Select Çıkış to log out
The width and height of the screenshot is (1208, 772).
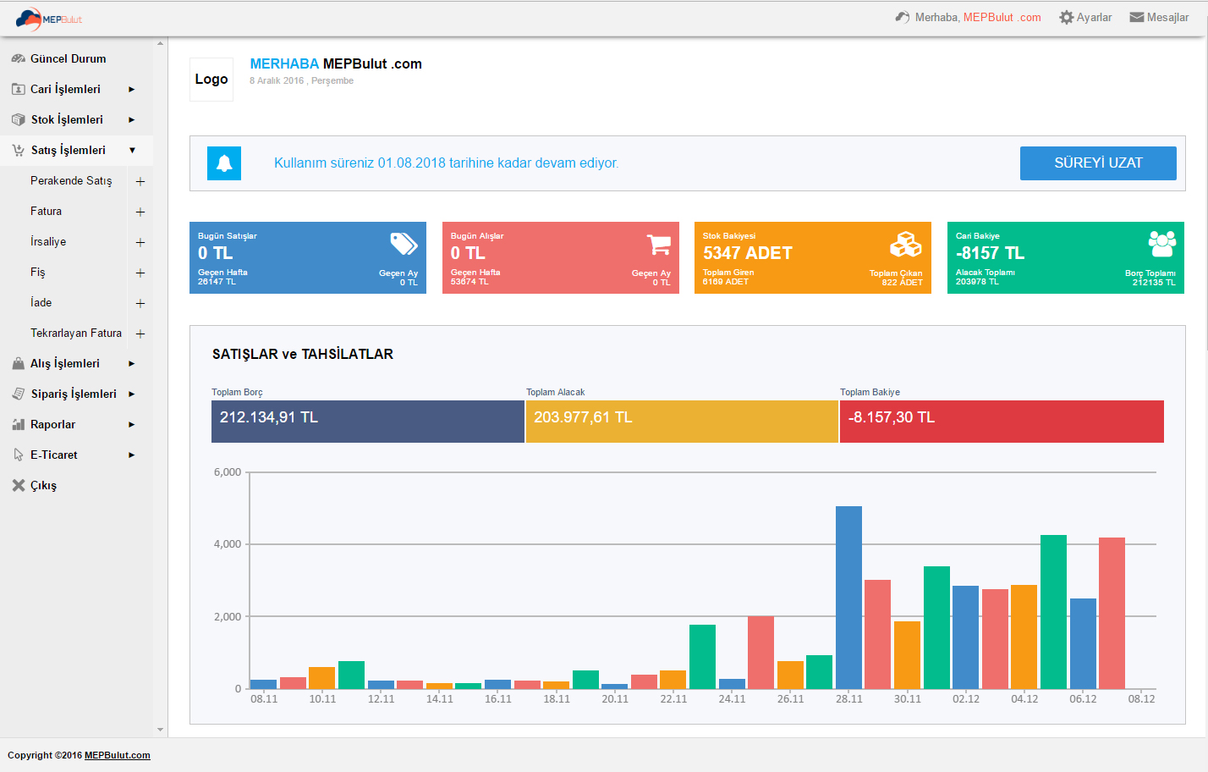pyautogui.click(x=43, y=485)
